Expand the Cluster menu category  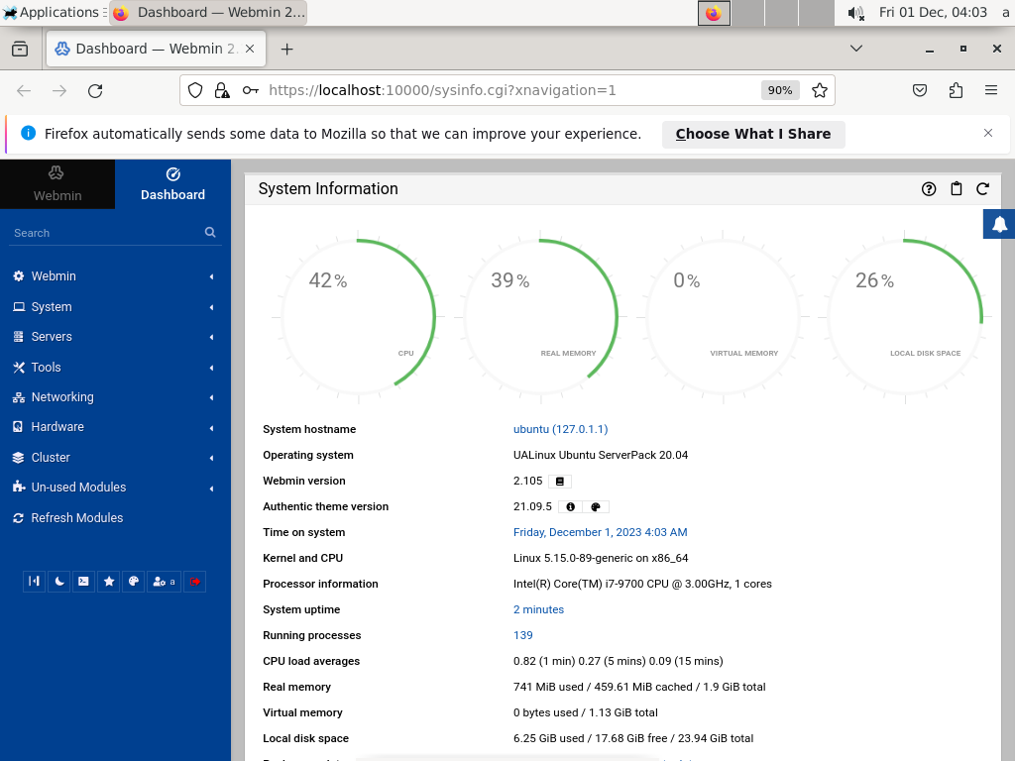tap(115, 458)
